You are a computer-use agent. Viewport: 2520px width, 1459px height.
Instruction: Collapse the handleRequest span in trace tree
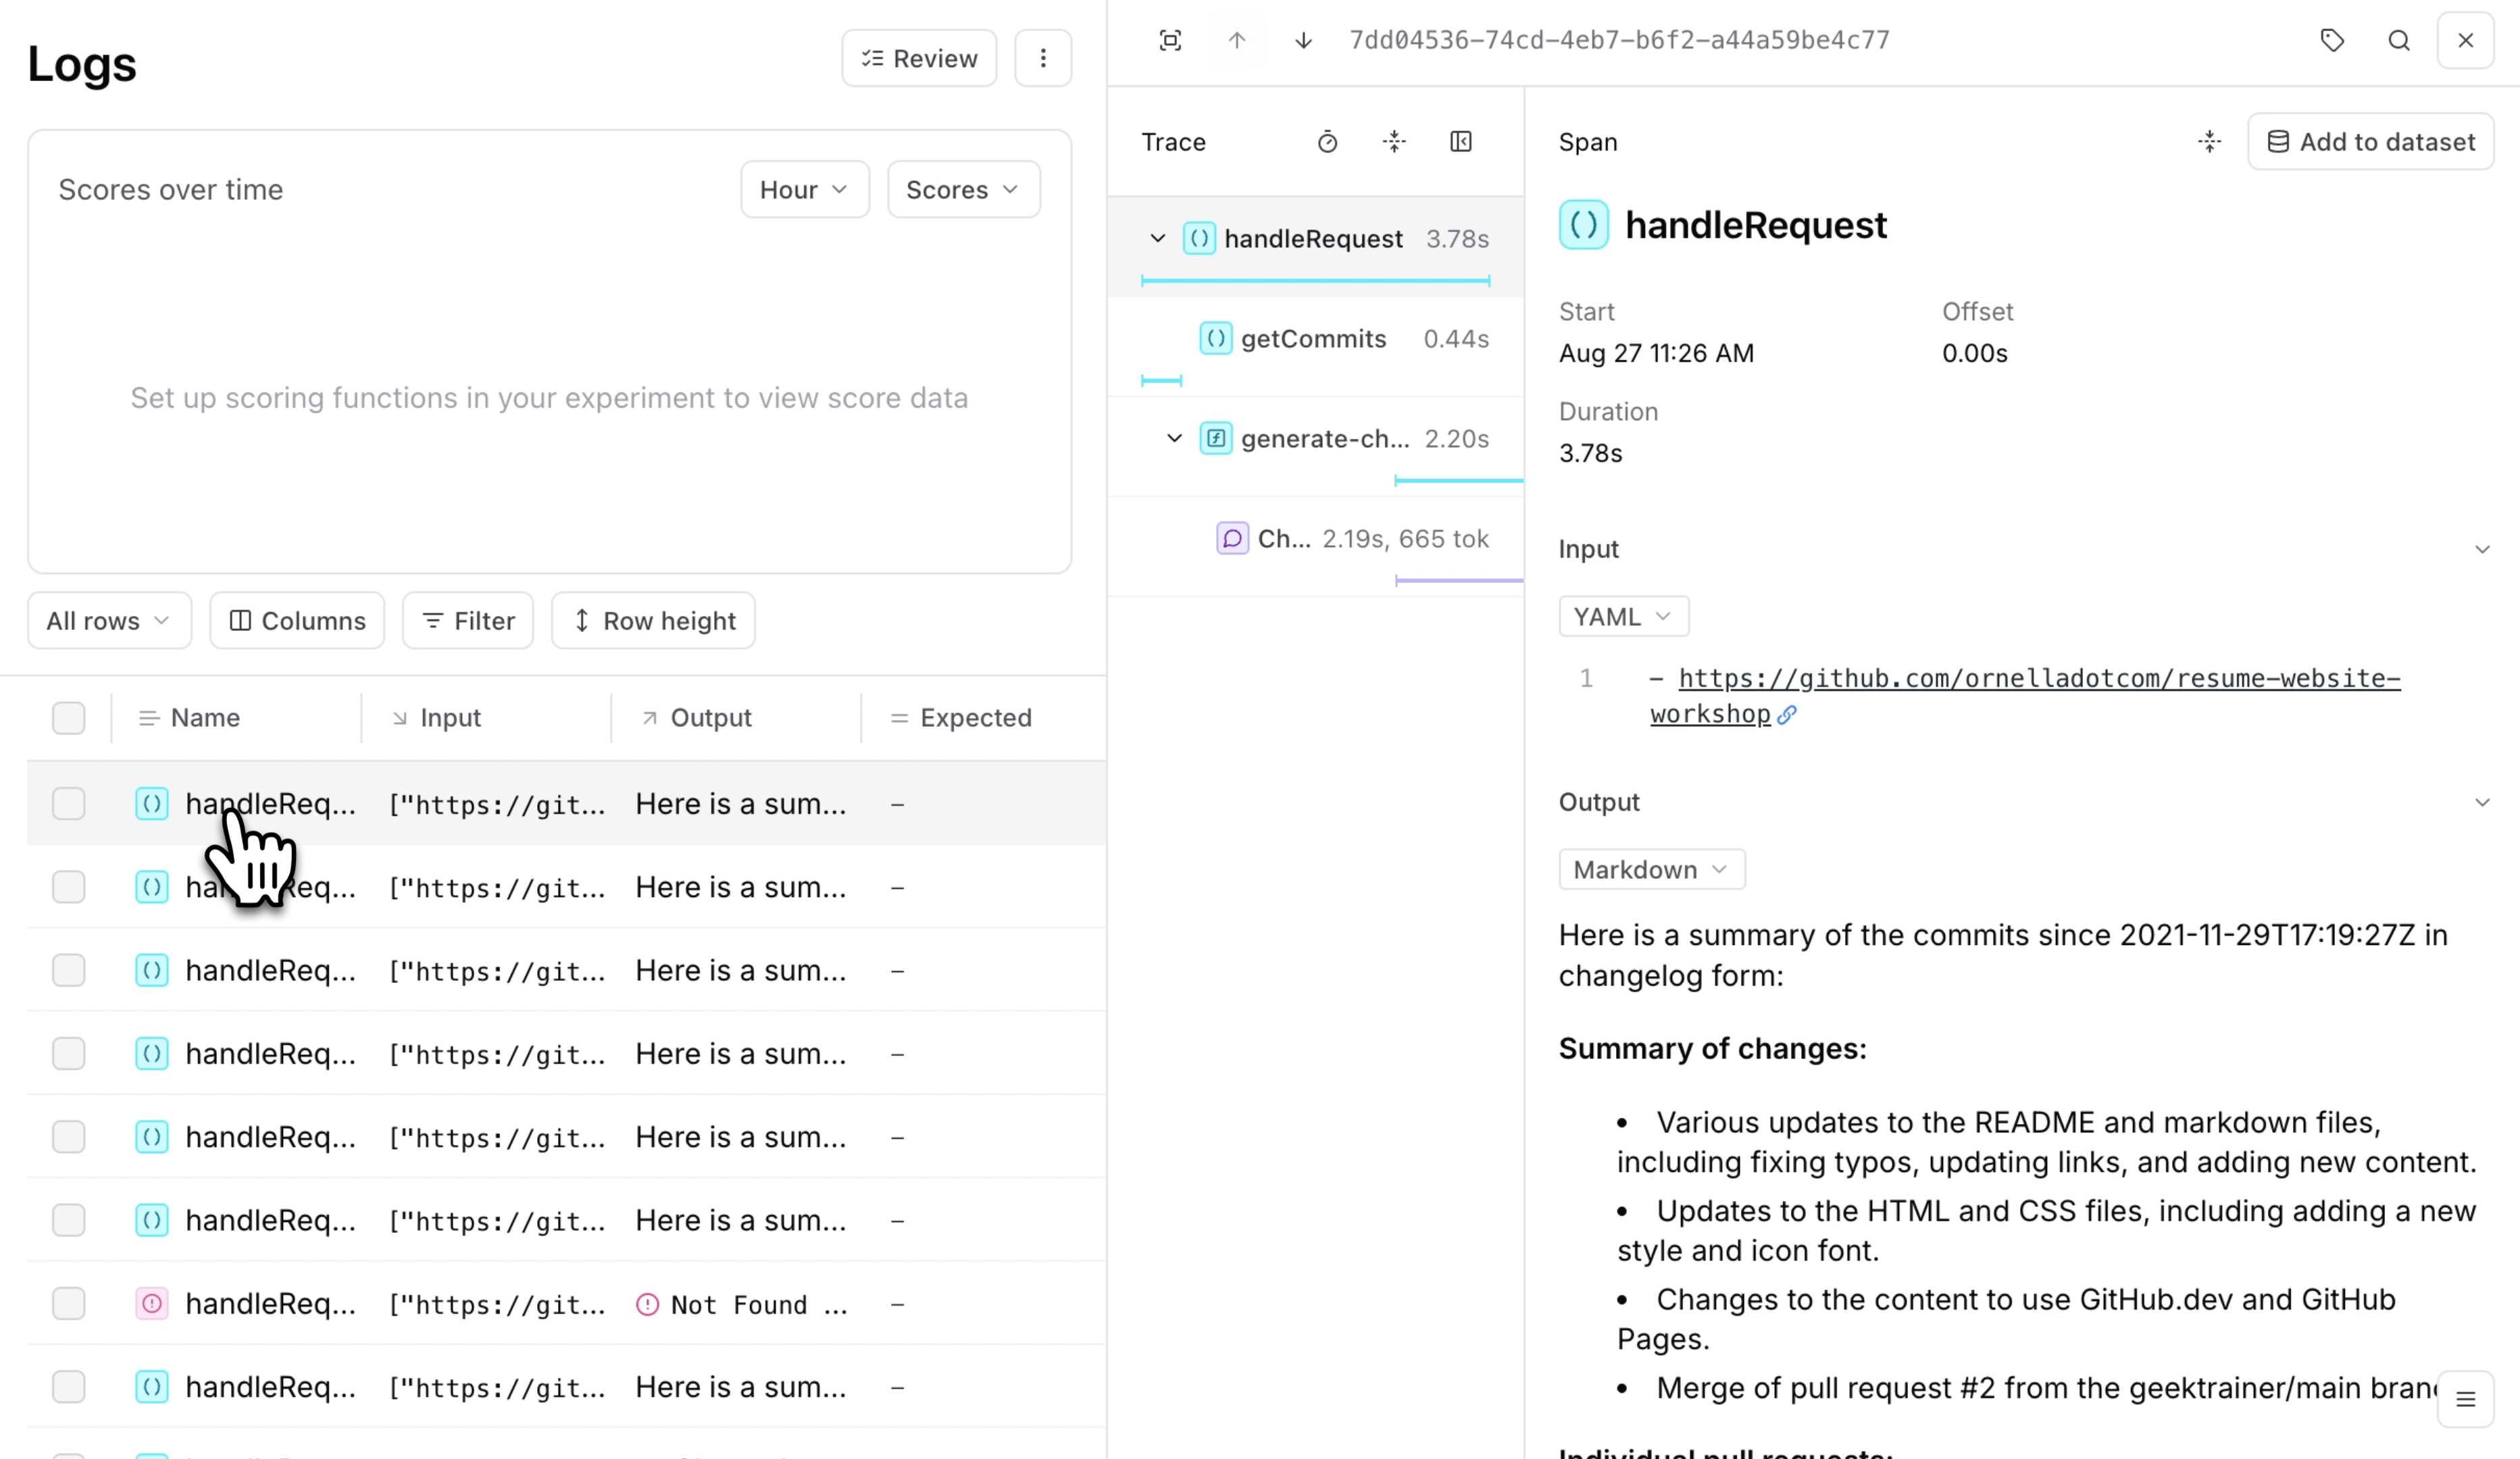click(1157, 239)
